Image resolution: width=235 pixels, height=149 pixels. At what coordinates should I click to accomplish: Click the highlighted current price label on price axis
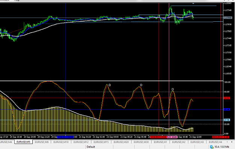tap(228, 18)
